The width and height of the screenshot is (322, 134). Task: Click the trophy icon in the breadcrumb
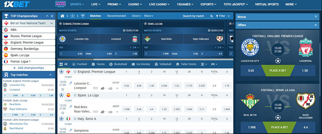click(x=83, y=16)
